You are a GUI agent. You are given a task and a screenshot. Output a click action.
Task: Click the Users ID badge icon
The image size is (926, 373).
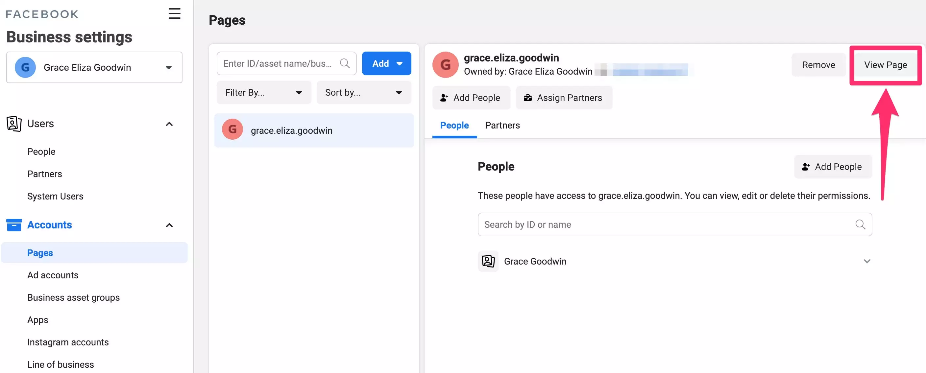[14, 124]
